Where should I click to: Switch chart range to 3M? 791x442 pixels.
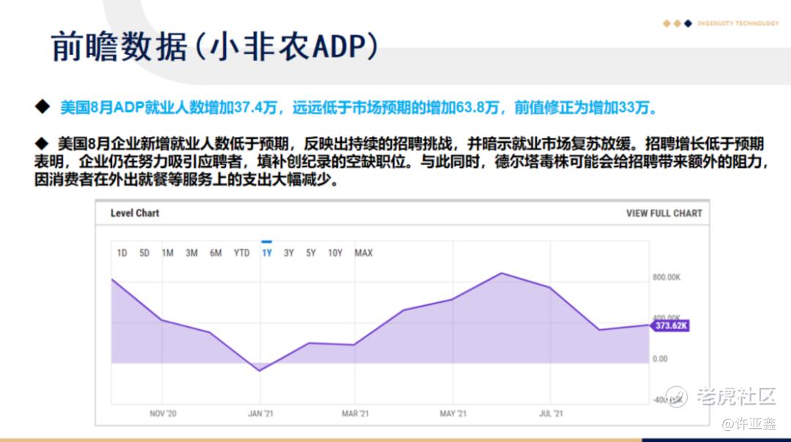tap(191, 253)
